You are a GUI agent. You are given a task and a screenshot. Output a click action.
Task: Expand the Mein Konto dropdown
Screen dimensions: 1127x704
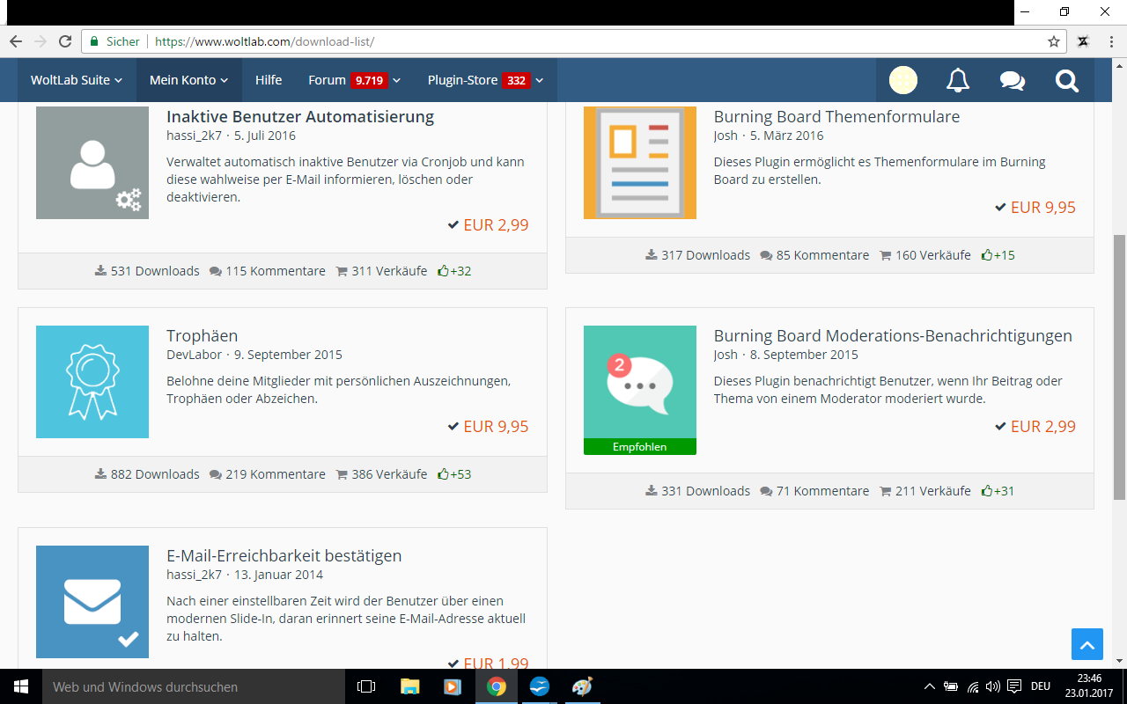click(x=188, y=80)
